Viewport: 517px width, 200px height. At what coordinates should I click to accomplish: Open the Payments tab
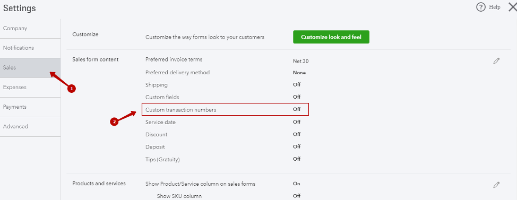pyautogui.click(x=30, y=107)
